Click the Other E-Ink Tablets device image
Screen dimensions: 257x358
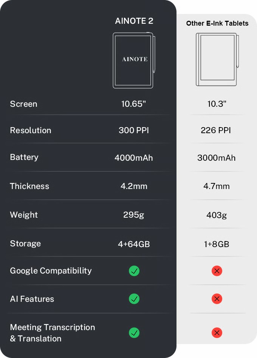pos(217,59)
